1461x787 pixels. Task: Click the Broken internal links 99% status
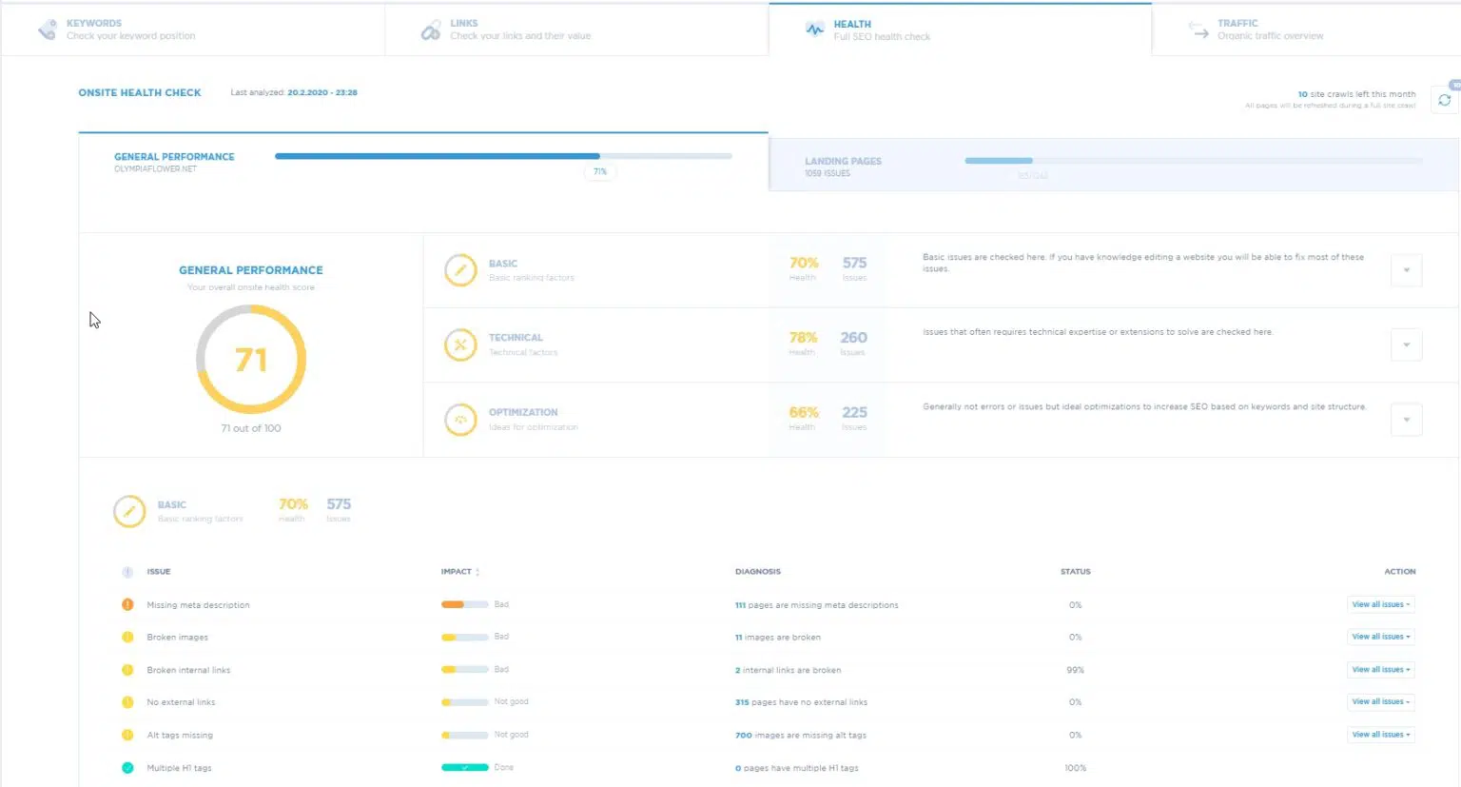(x=1075, y=670)
